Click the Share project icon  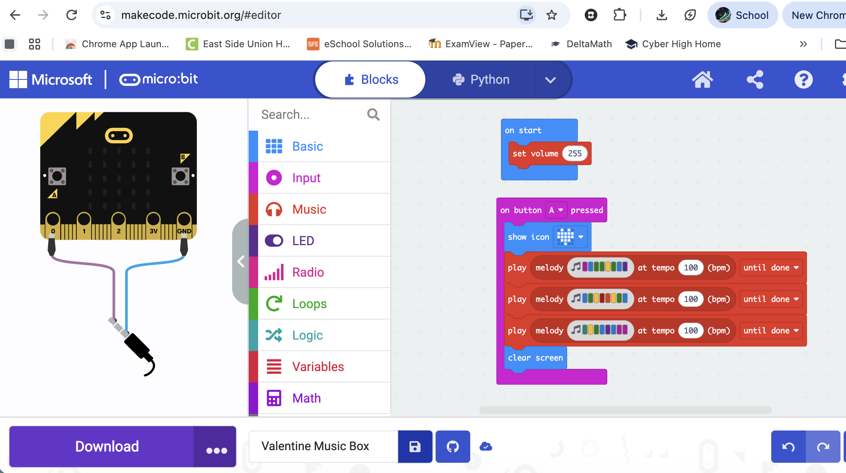[x=755, y=79]
